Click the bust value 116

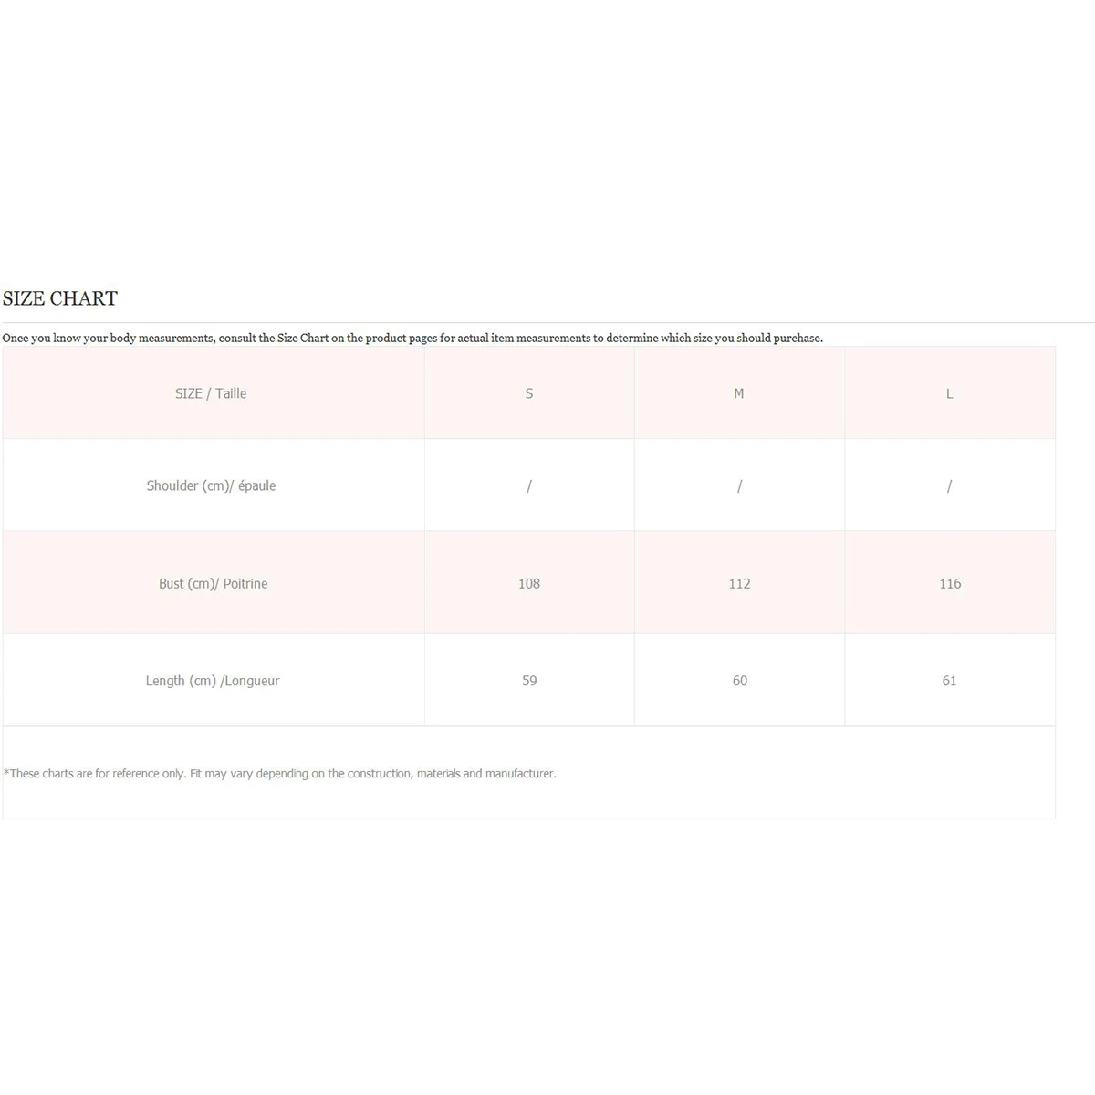950,583
